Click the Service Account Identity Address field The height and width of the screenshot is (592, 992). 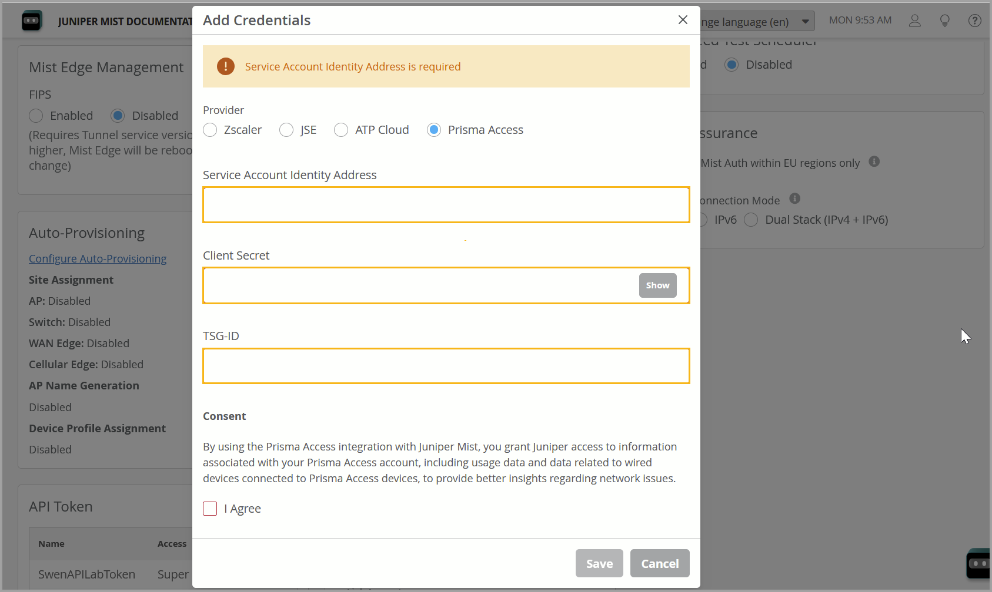tap(446, 205)
